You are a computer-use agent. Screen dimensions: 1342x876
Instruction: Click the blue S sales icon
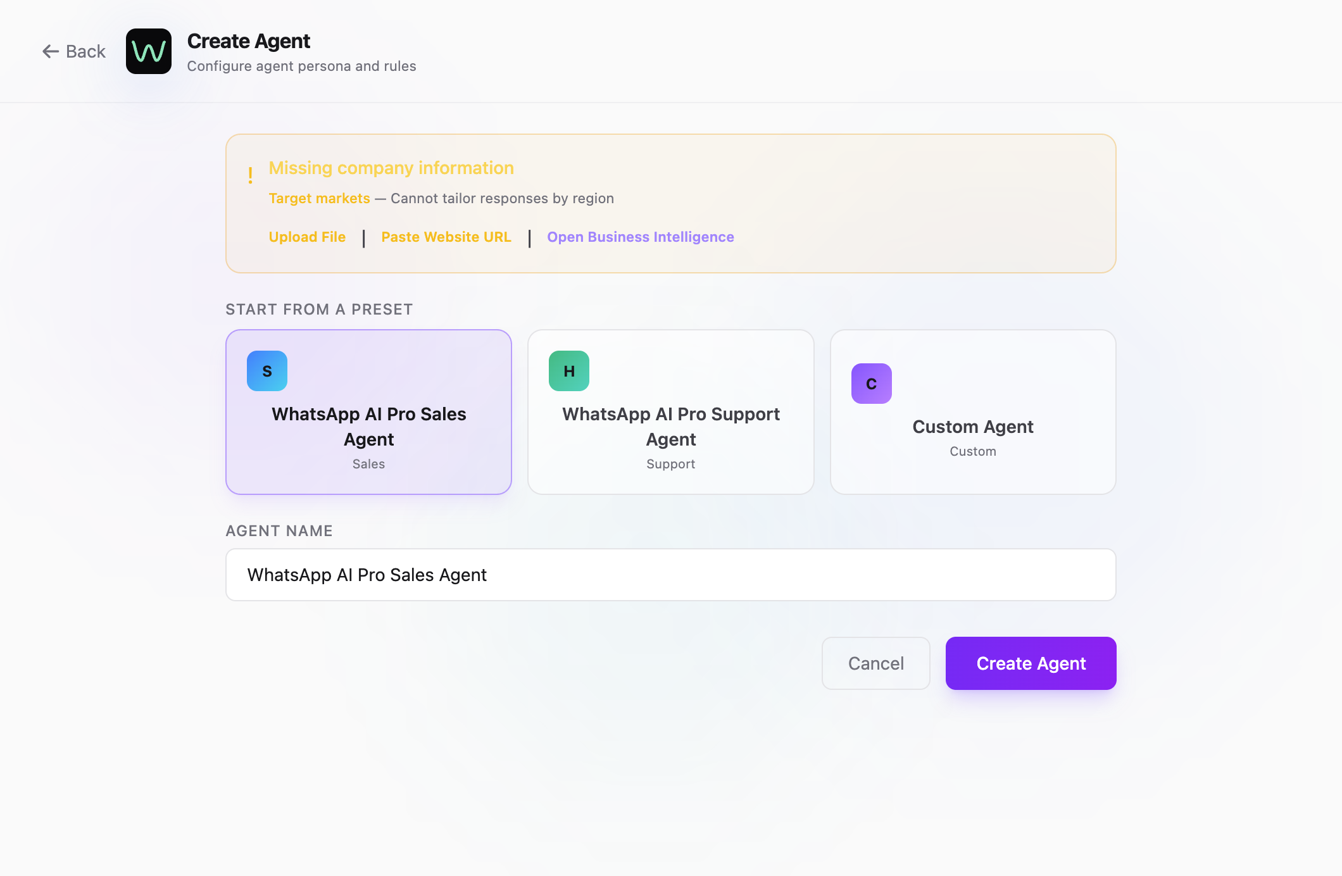(x=267, y=371)
